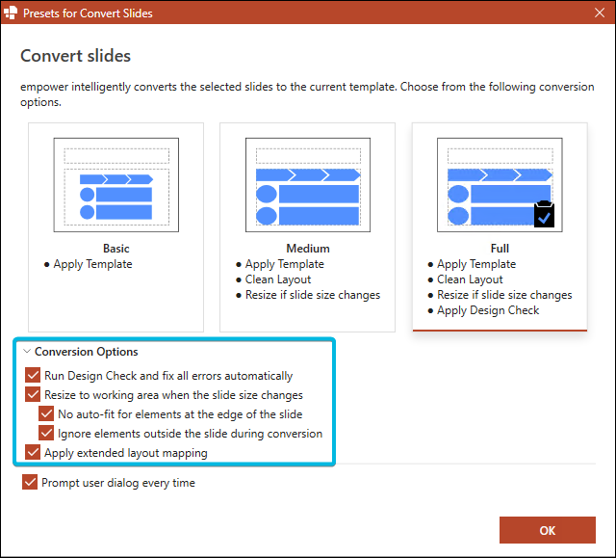Click the Basic preset title label
The height and width of the screenshot is (558, 616).
point(116,249)
